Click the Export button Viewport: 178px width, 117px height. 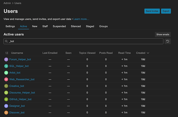(x=166, y=11)
